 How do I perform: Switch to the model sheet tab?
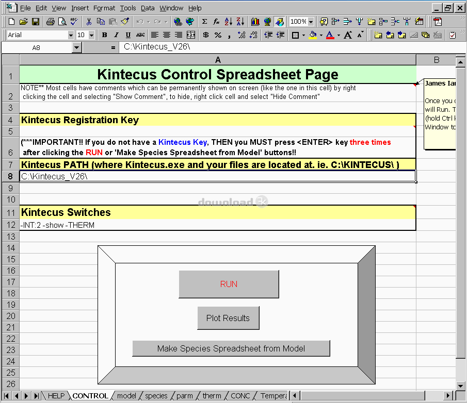(126, 396)
